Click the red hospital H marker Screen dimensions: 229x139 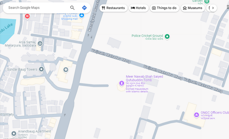tap(27, 16)
